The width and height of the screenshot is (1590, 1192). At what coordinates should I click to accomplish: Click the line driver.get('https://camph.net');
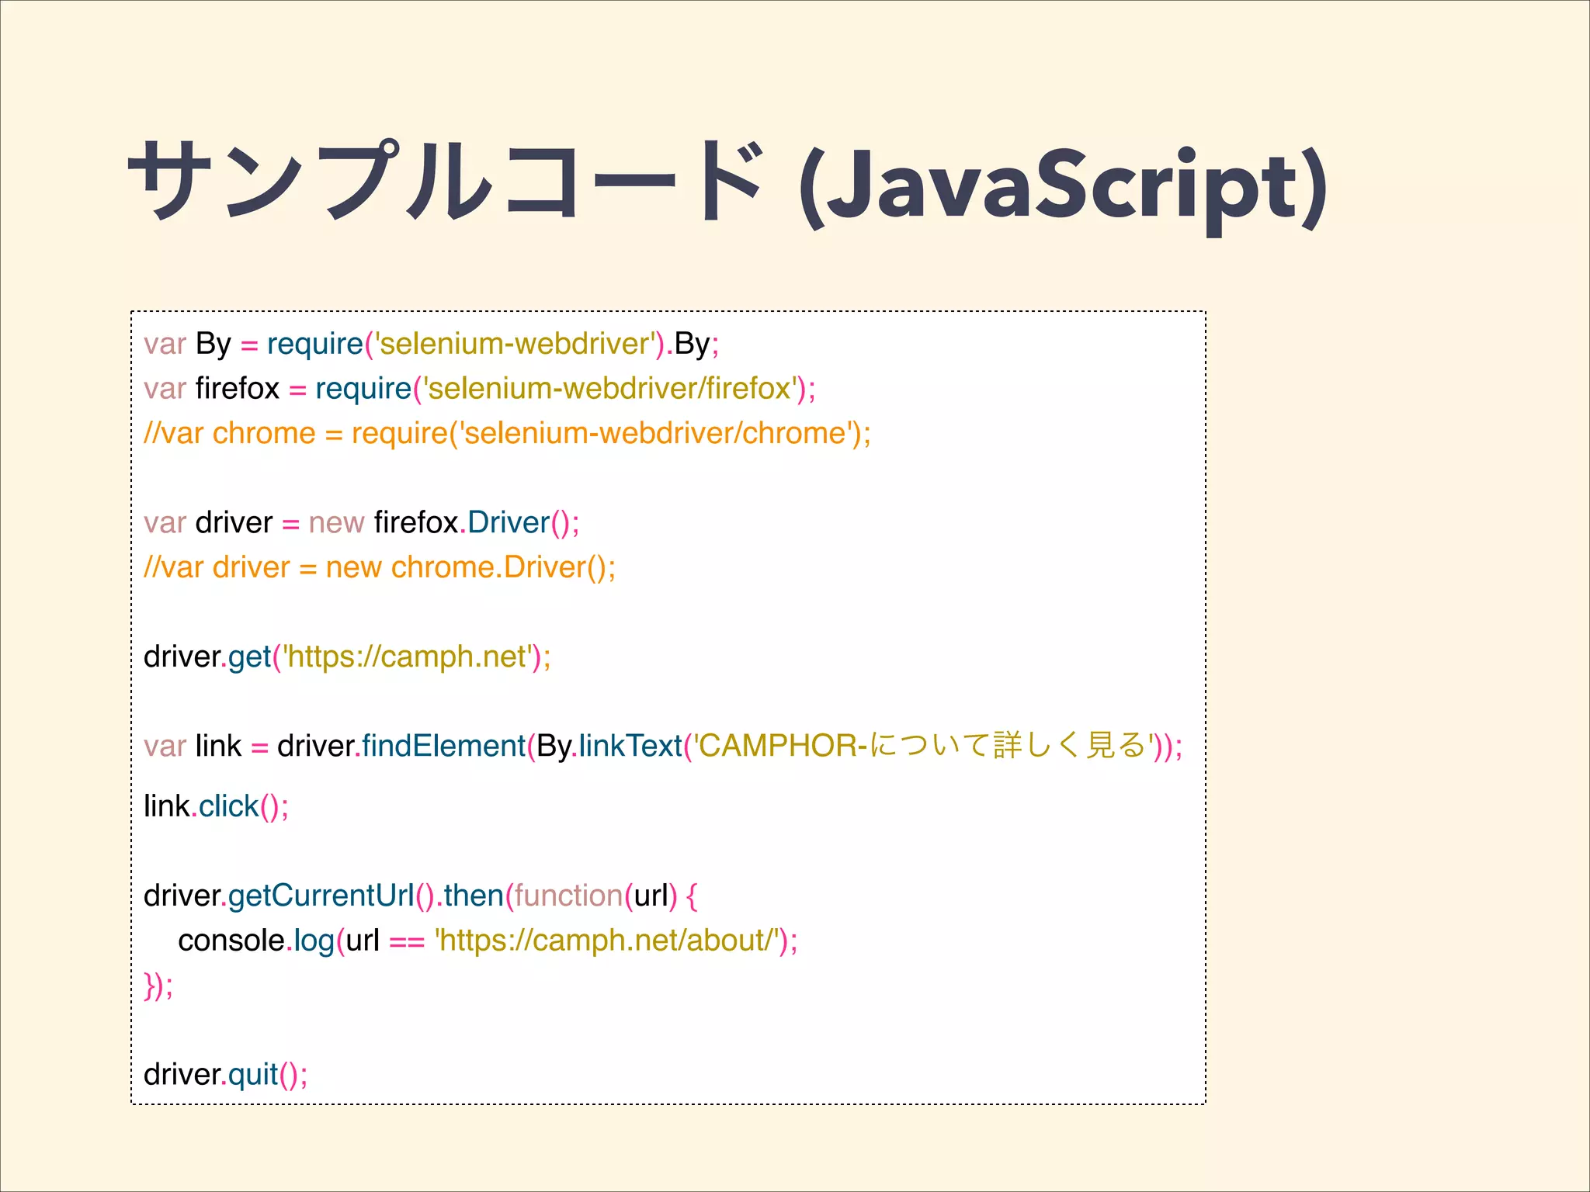tap(347, 657)
